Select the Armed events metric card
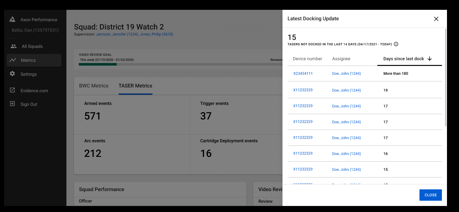 click(x=132, y=114)
